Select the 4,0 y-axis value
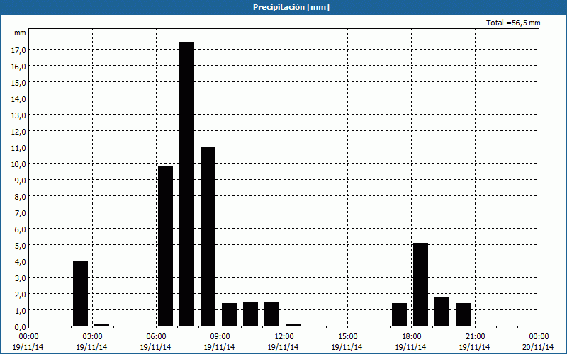The height and width of the screenshot is (354, 567). [x=21, y=261]
